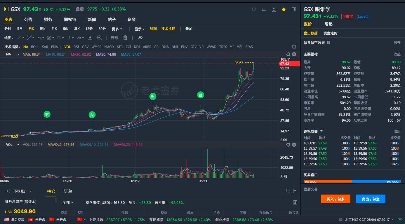Expand 做多做空数据 with 展开
This screenshot has width=405, height=224.
(397, 43)
